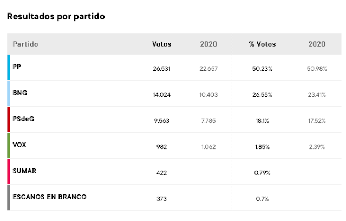This screenshot has height=221, width=346.
Task: Select the Partido column header
Action: pos(25,44)
